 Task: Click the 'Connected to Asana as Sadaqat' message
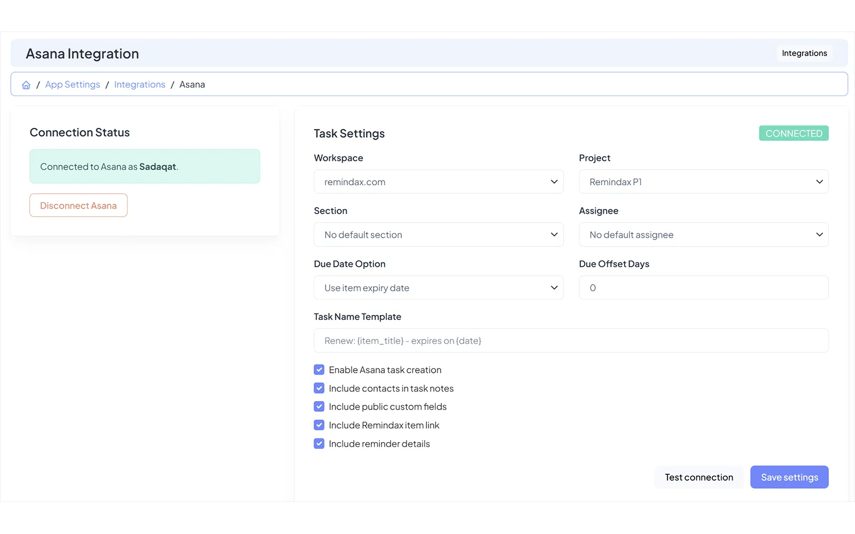145,167
